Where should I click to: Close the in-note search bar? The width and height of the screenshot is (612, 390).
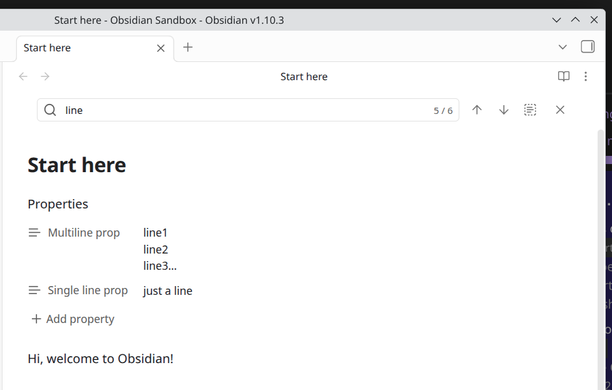(x=560, y=110)
